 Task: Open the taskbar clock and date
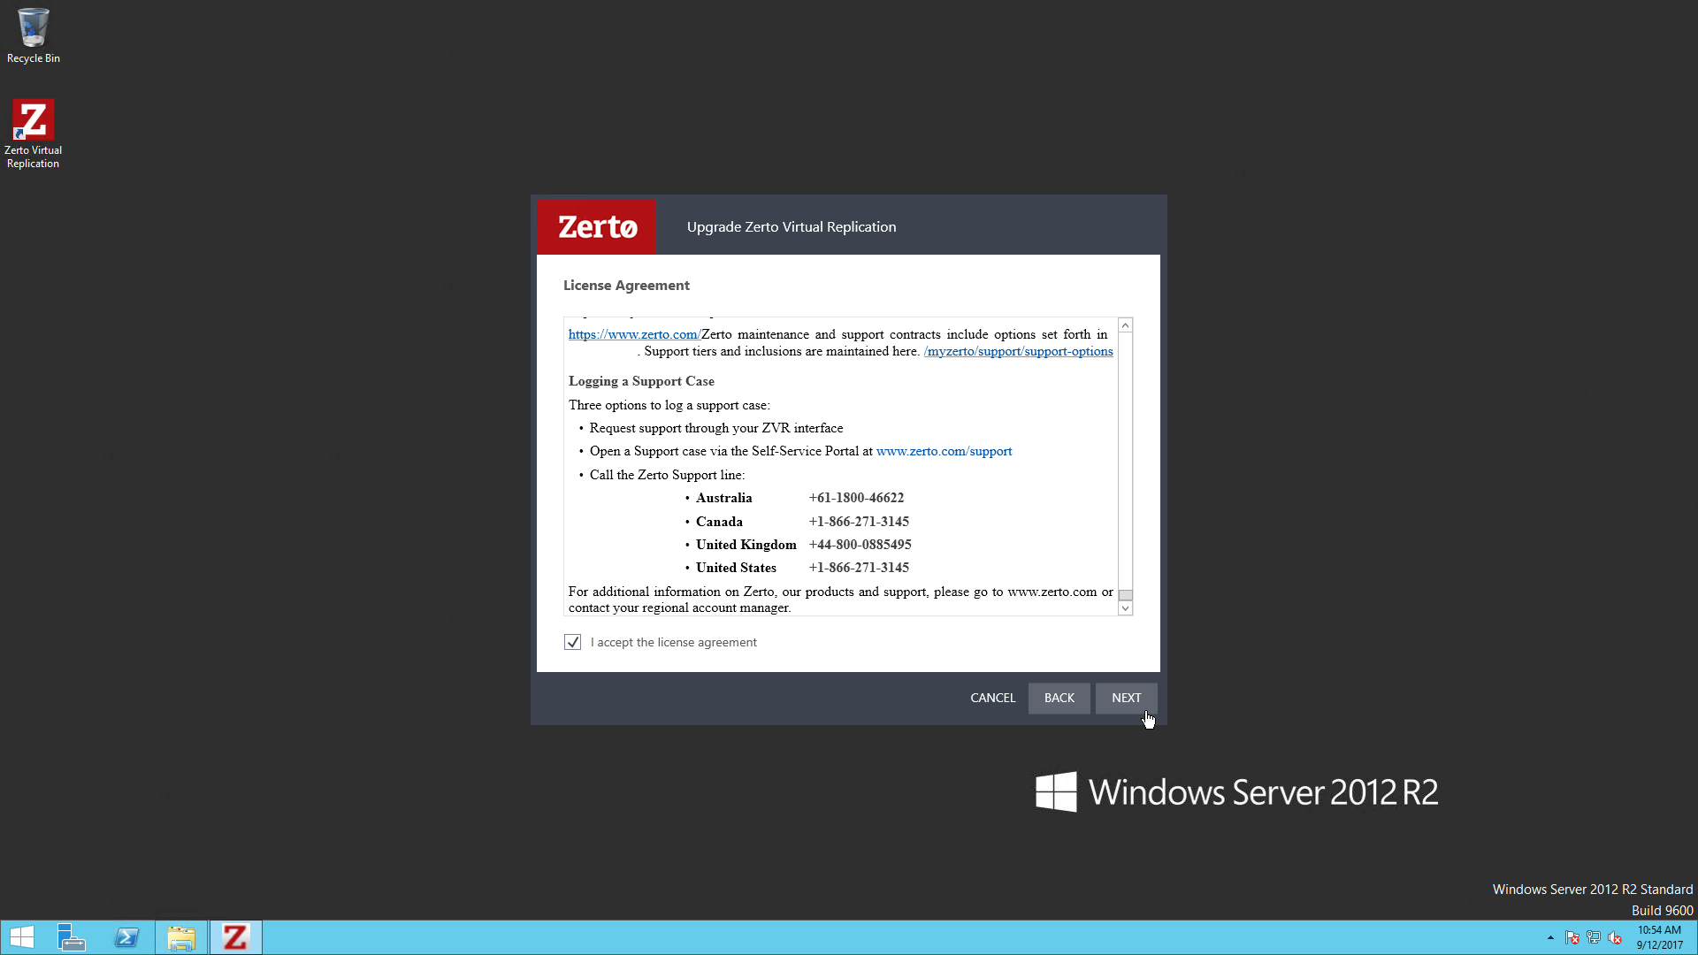point(1659,937)
